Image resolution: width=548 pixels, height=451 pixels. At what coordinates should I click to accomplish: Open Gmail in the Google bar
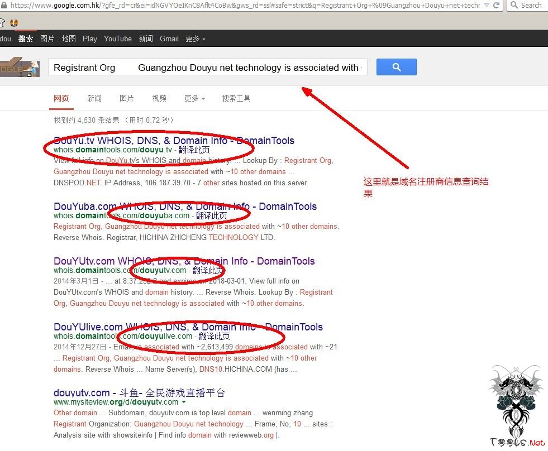click(169, 39)
